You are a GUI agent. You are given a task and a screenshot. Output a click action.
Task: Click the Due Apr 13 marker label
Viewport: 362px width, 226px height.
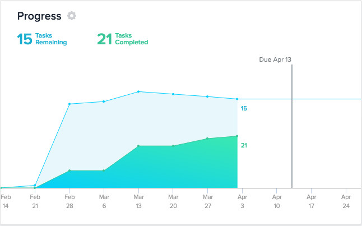point(276,59)
